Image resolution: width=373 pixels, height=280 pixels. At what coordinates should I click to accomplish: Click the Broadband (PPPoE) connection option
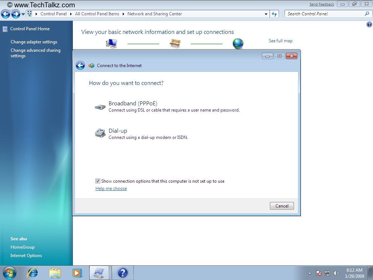tap(133, 104)
